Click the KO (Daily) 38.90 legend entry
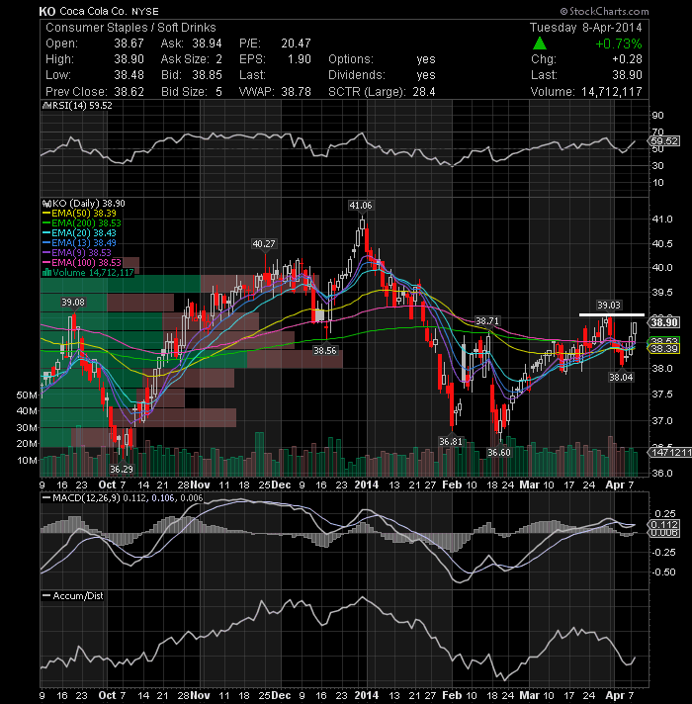Viewport: 692px width, 704px height. point(83,204)
